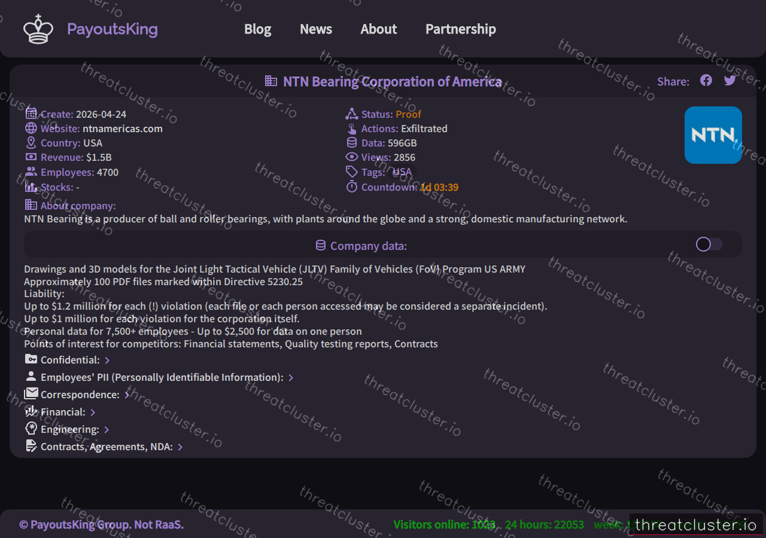The width and height of the screenshot is (766, 538).
Task: Expand the Engineering section chevron
Action: [107, 430]
